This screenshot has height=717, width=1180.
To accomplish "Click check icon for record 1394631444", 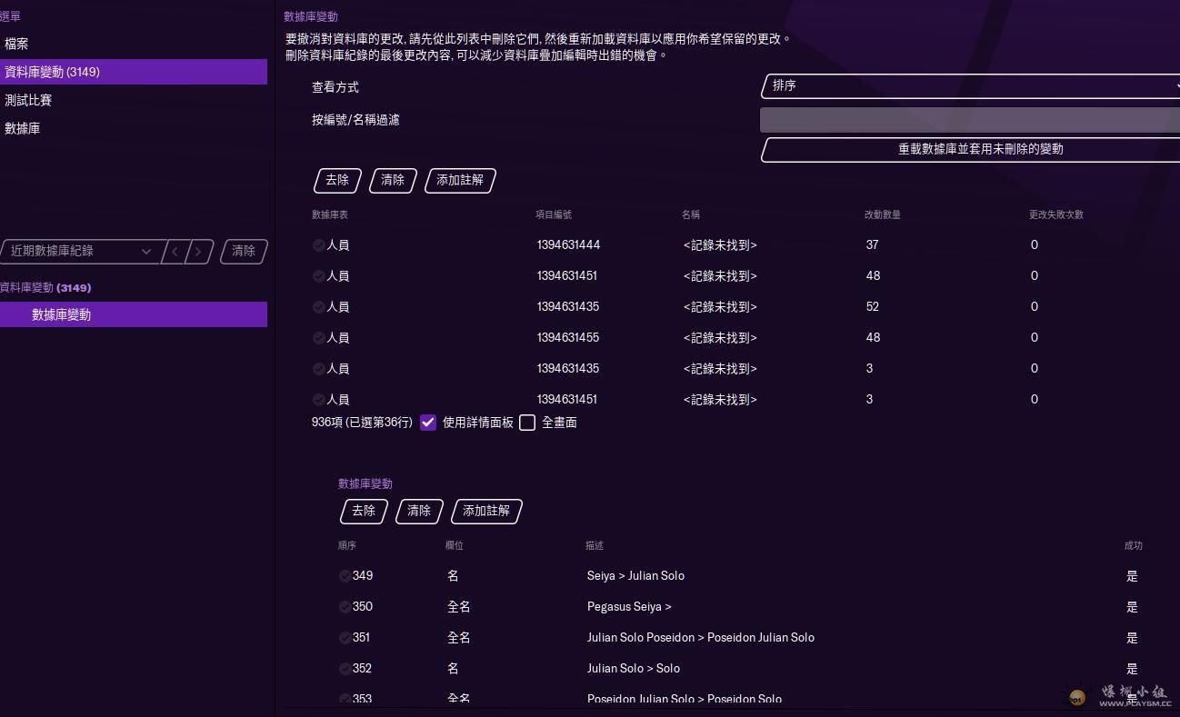I will coord(318,245).
